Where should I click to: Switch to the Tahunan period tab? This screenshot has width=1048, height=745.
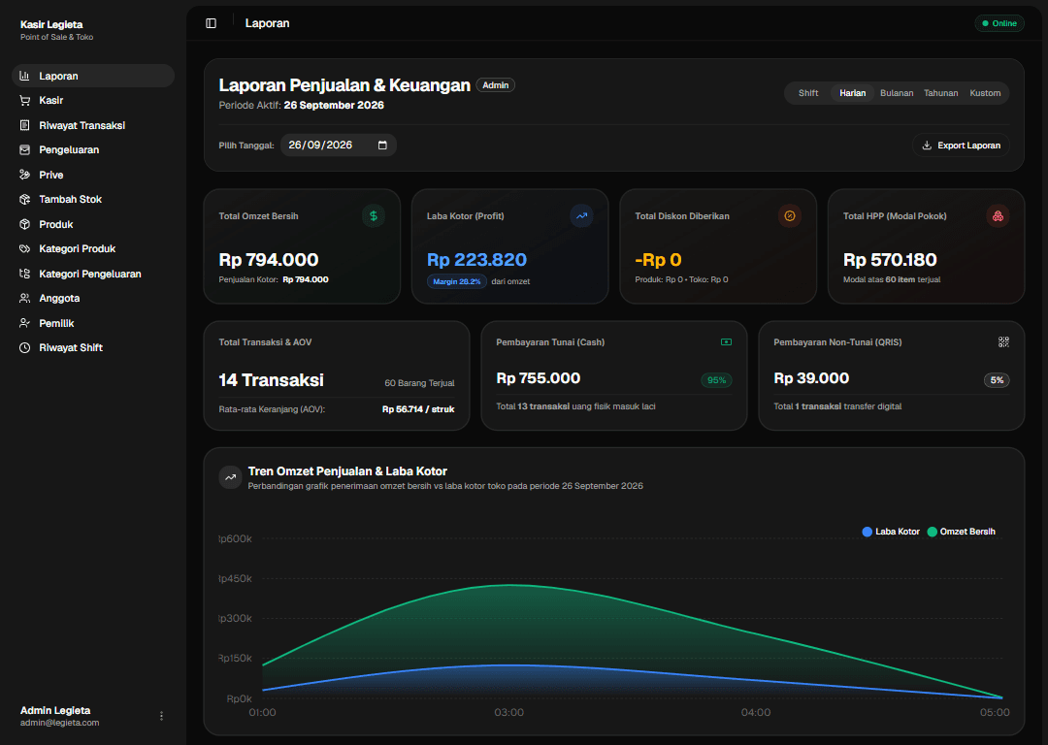point(940,93)
